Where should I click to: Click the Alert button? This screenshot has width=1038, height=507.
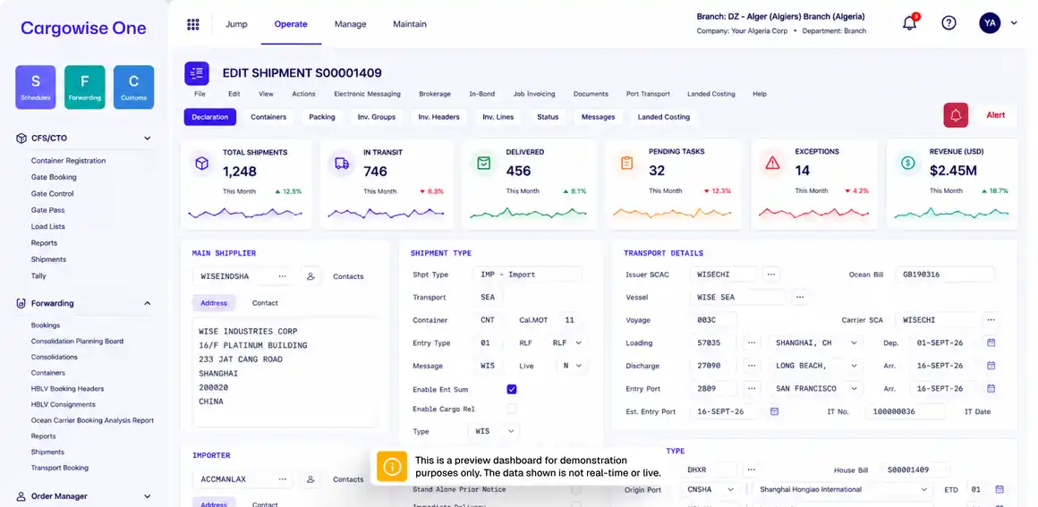pos(995,115)
